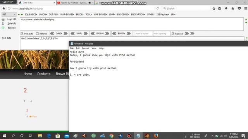Click the URL text box in HackBar
Screen dimensions: 248x139
(132, 24)
